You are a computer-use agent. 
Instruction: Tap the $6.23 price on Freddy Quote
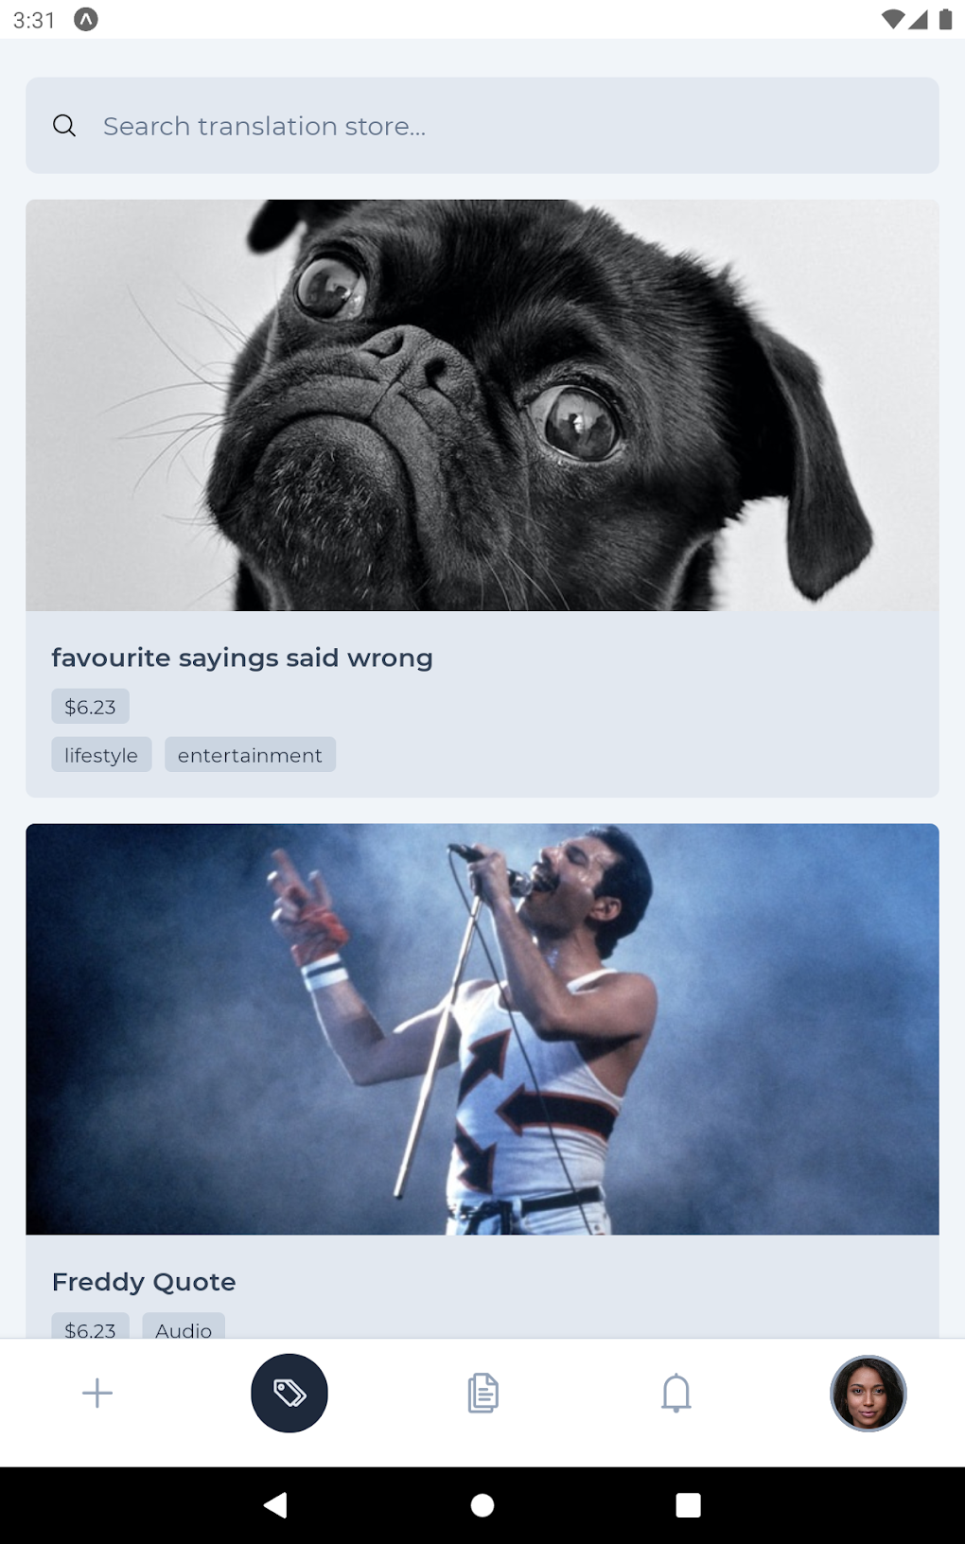pyautogui.click(x=90, y=1326)
